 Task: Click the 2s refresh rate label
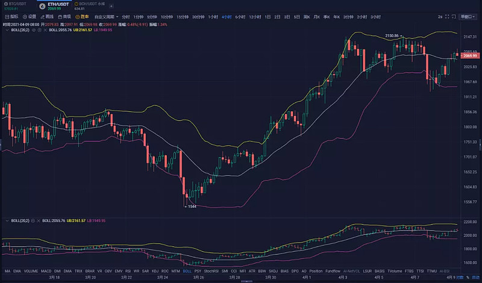(440, 17)
